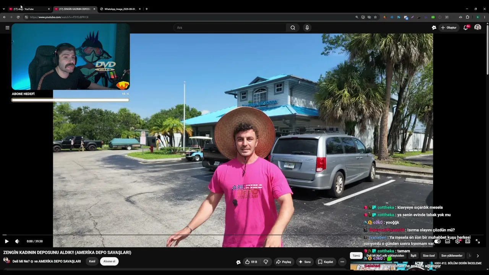Click the zoom magnifier in address bar
The height and width of the screenshot is (275, 489).
pos(357,17)
